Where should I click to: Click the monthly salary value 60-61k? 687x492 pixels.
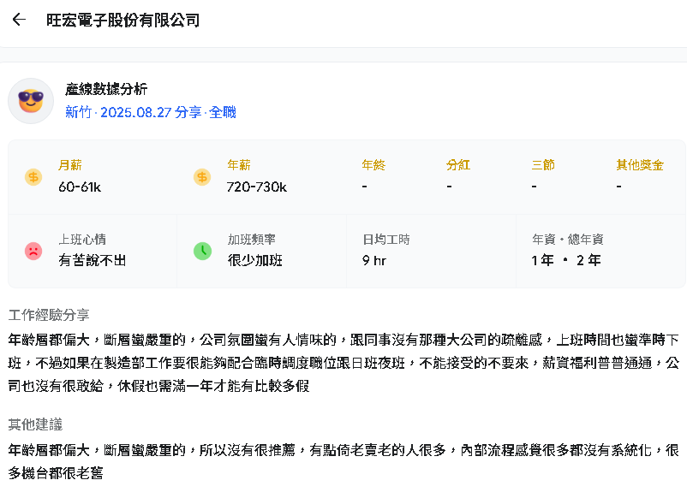[x=80, y=187]
